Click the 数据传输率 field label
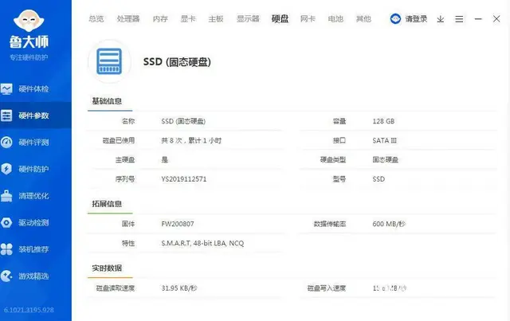 coord(330,224)
